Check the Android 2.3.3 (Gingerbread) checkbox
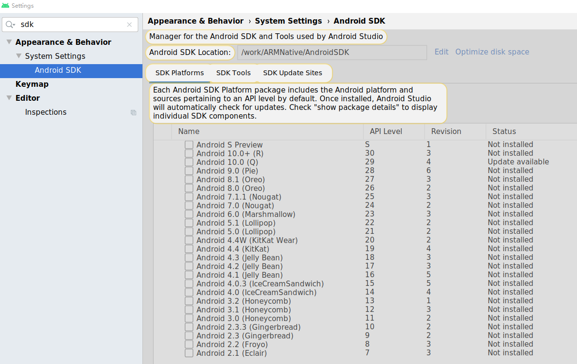 coord(189,327)
